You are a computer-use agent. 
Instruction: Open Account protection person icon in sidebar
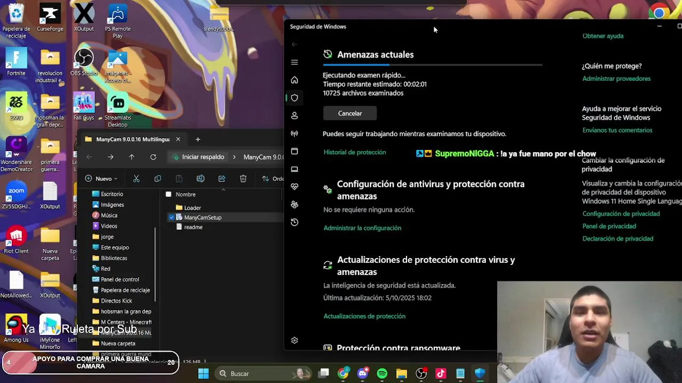(294, 115)
